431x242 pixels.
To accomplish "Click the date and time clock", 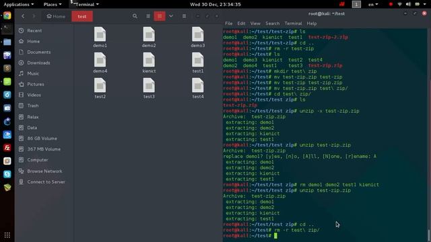I will click(x=215, y=4).
